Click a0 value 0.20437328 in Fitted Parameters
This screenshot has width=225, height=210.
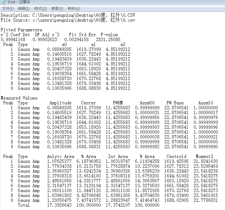(x=59, y=69)
